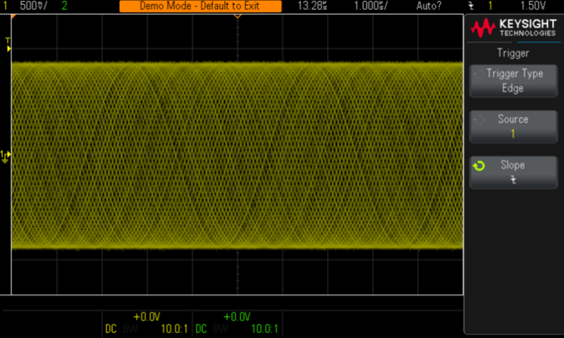The width and height of the screenshot is (564, 338).
Task: Open the trigger Source selection softkey
Action: 514,126
